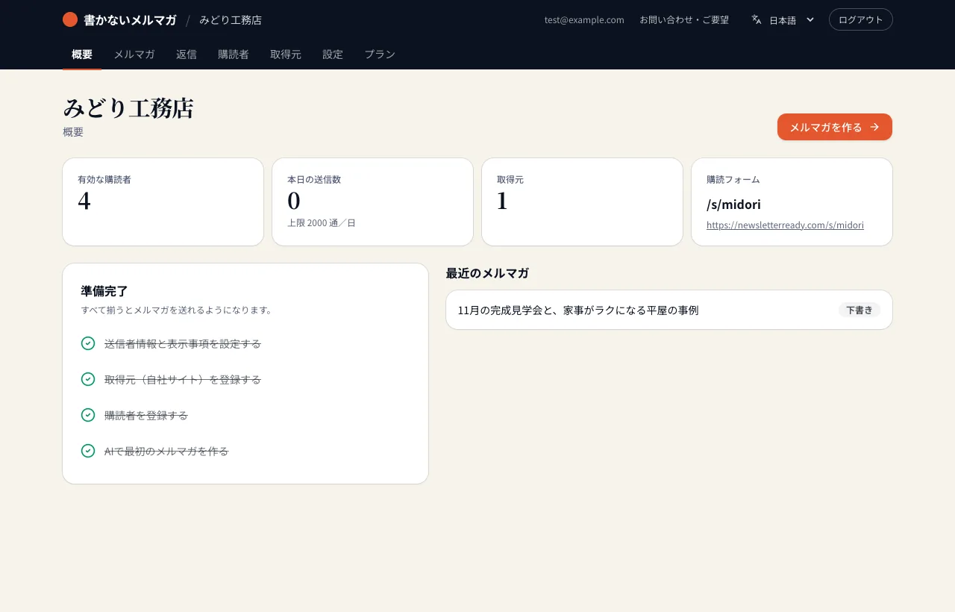Click the みどり工務店 breadcrumb in header
The image size is (955, 612).
point(231,20)
